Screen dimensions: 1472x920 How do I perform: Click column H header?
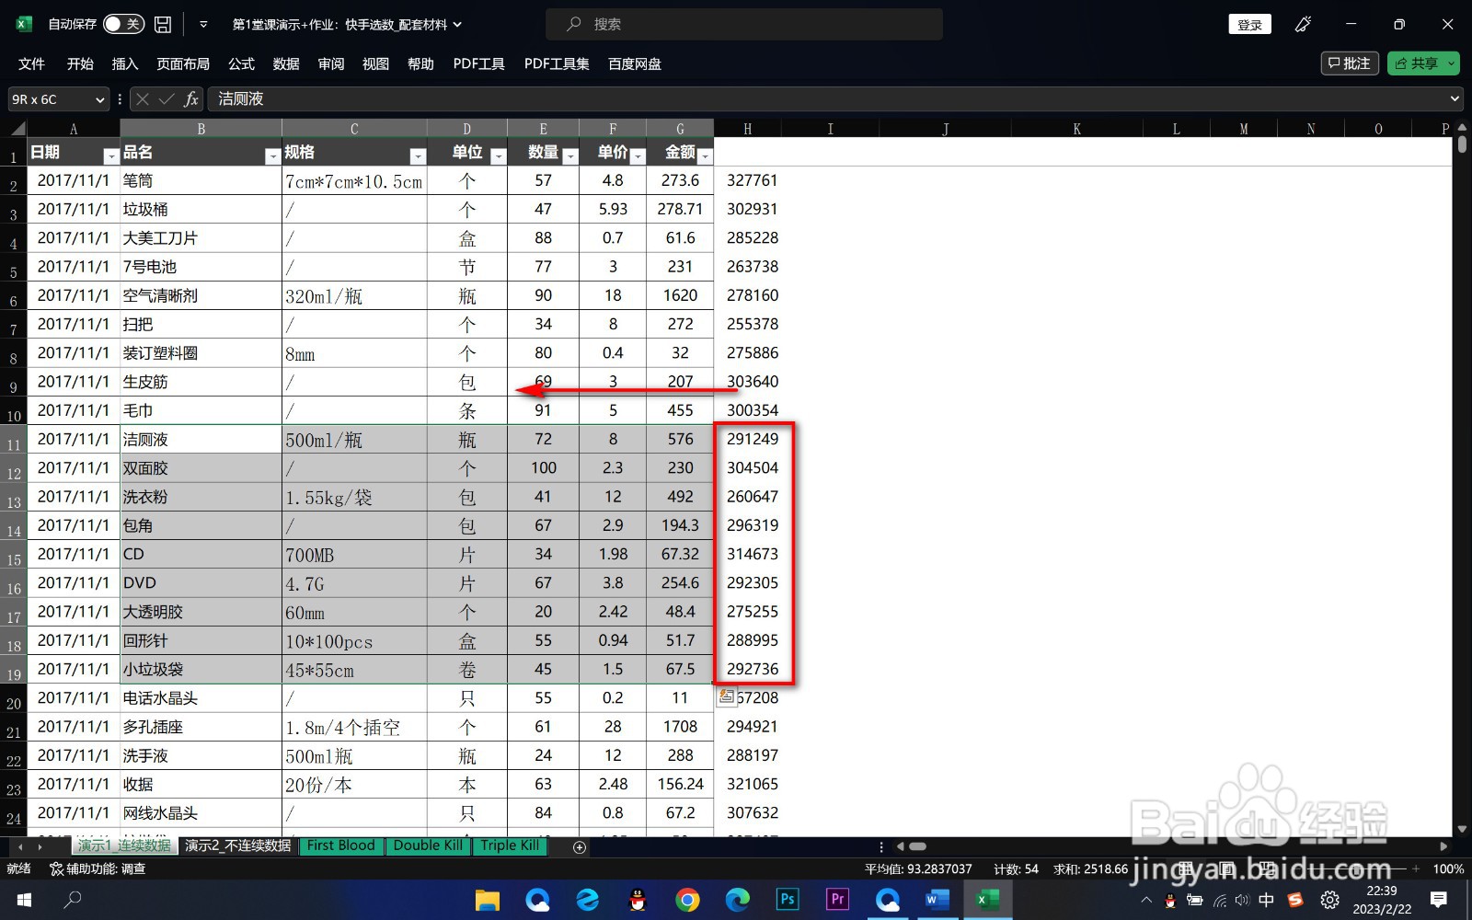pos(747,129)
